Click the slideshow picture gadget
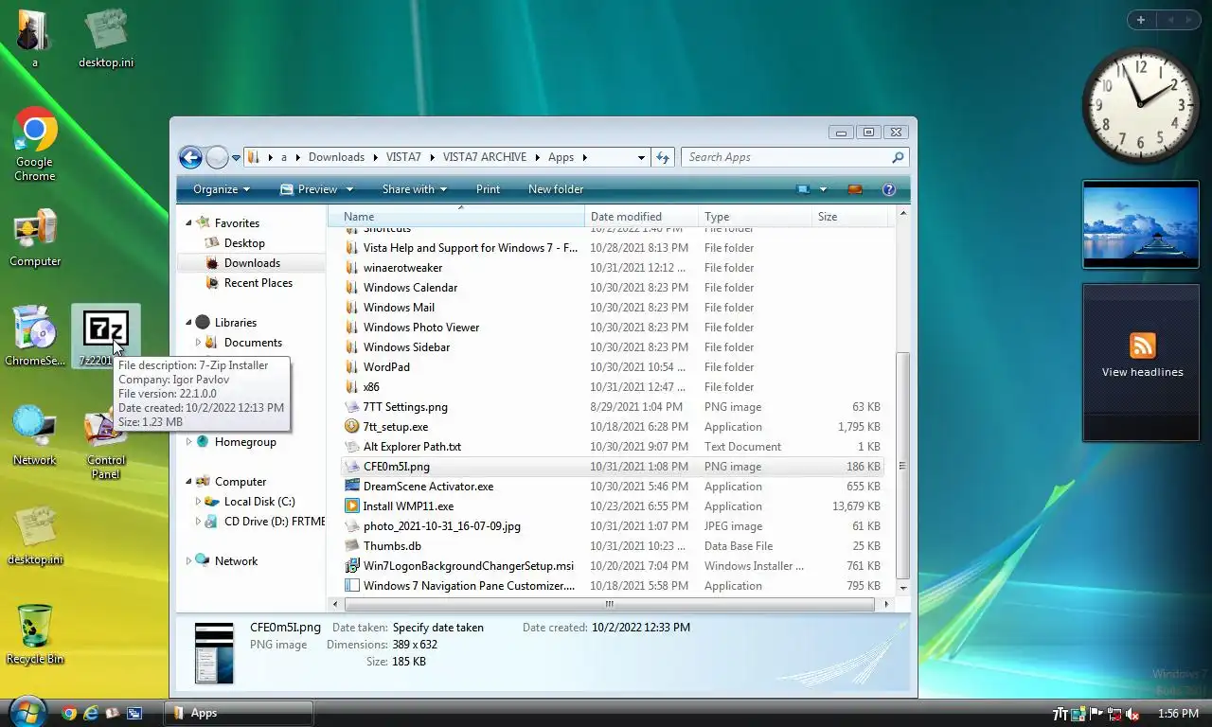The width and height of the screenshot is (1212, 727). pyautogui.click(x=1141, y=224)
